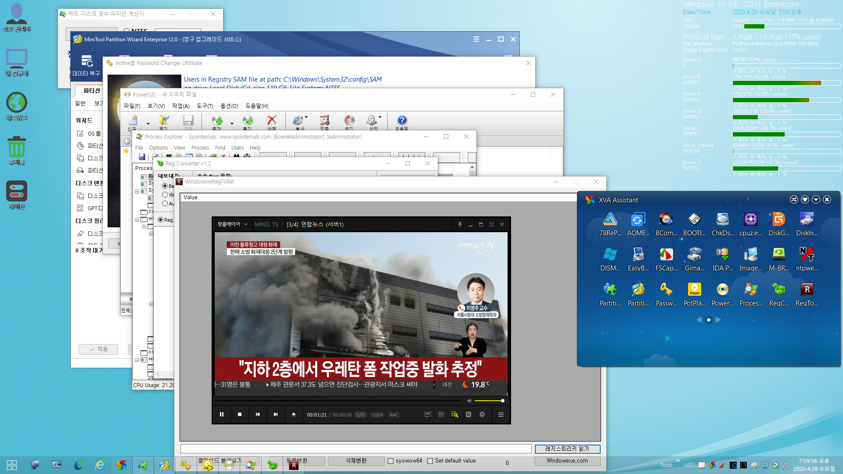Launch BOOTICE from XVA Assistant
The height and width of the screenshot is (474, 843).
pyautogui.click(x=694, y=224)
